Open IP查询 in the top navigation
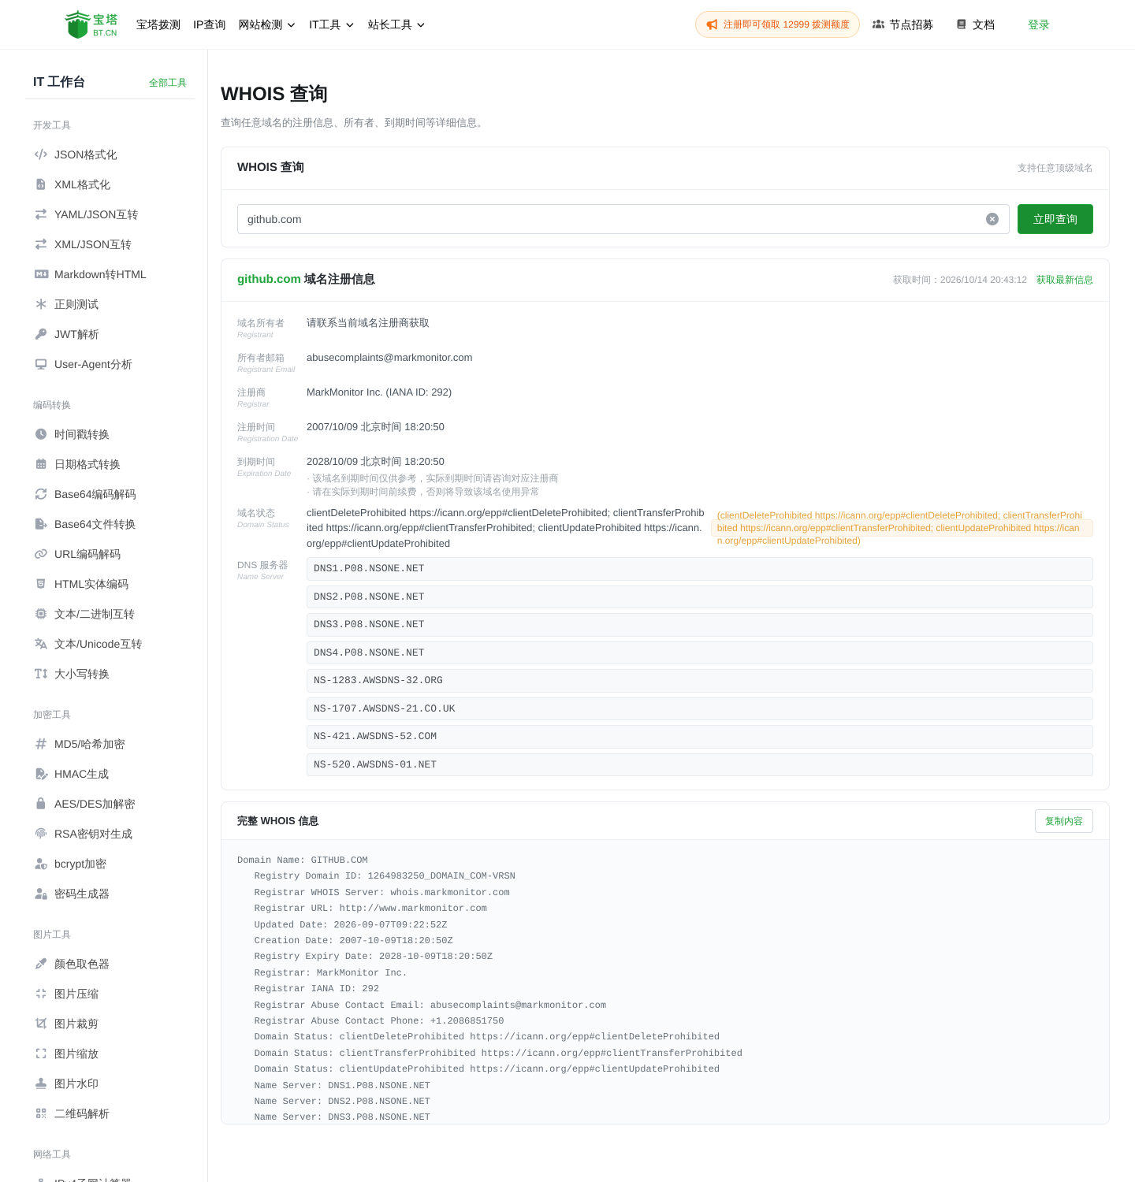1135x1182 pixels. [x=210, y=24]
